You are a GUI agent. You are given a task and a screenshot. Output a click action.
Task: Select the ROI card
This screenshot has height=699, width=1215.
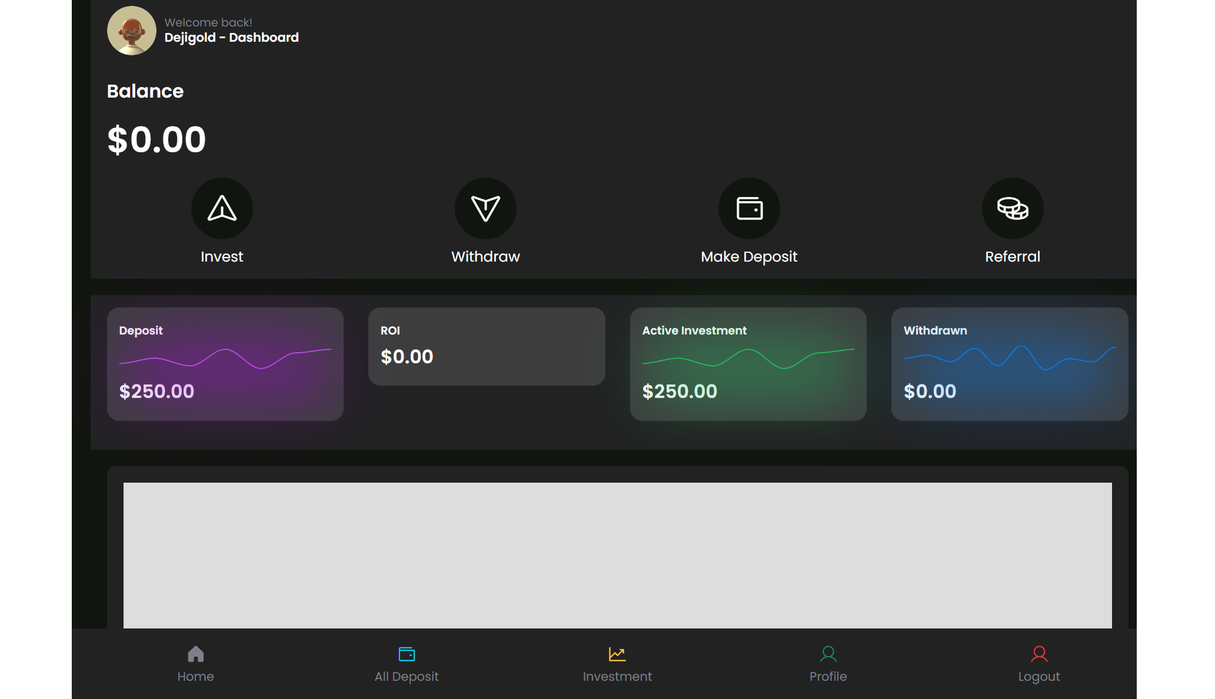point(486,347)
